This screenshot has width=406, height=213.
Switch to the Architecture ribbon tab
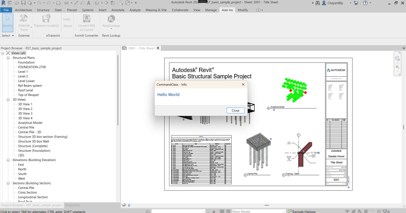(x=23, y=10)
